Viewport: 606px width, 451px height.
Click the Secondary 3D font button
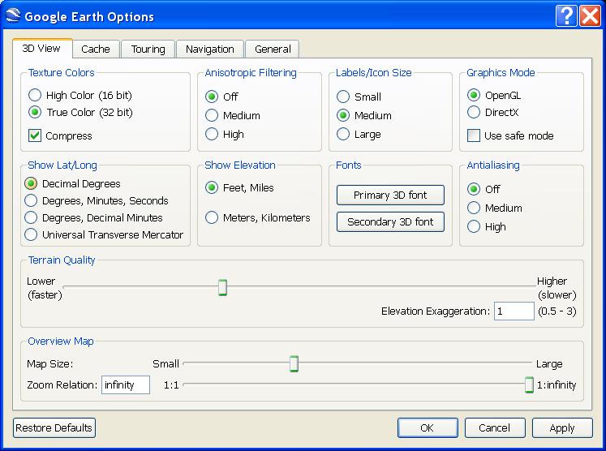click(x=390, y=221)
